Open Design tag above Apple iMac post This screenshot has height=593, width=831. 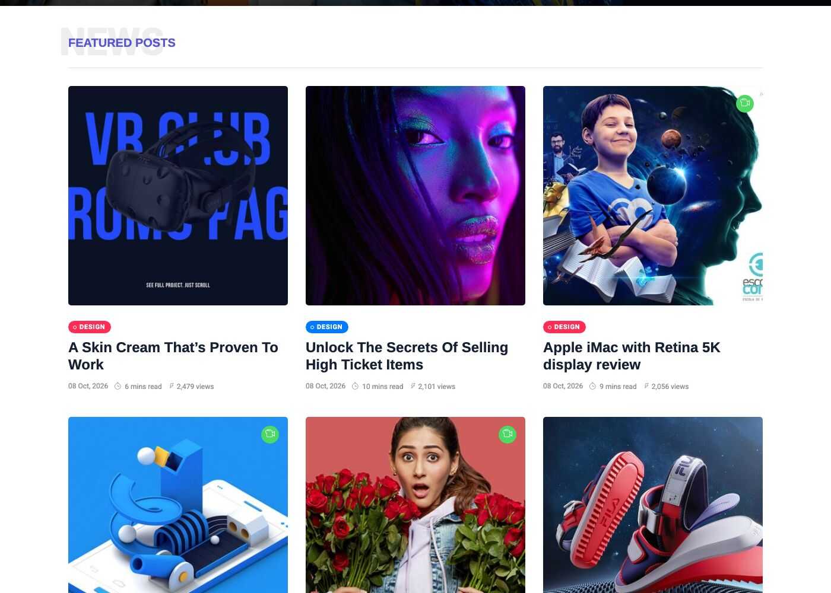[564, 327]
